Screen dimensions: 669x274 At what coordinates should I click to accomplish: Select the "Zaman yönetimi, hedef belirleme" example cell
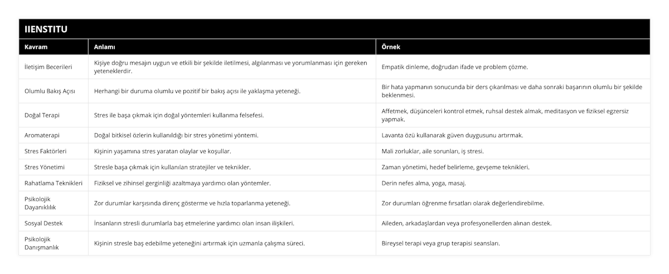[x=455, y=167]
